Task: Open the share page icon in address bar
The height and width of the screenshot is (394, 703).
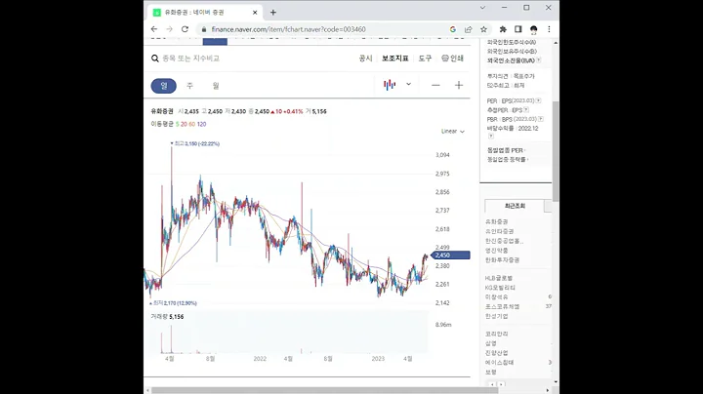Action: tap(468, 29)
